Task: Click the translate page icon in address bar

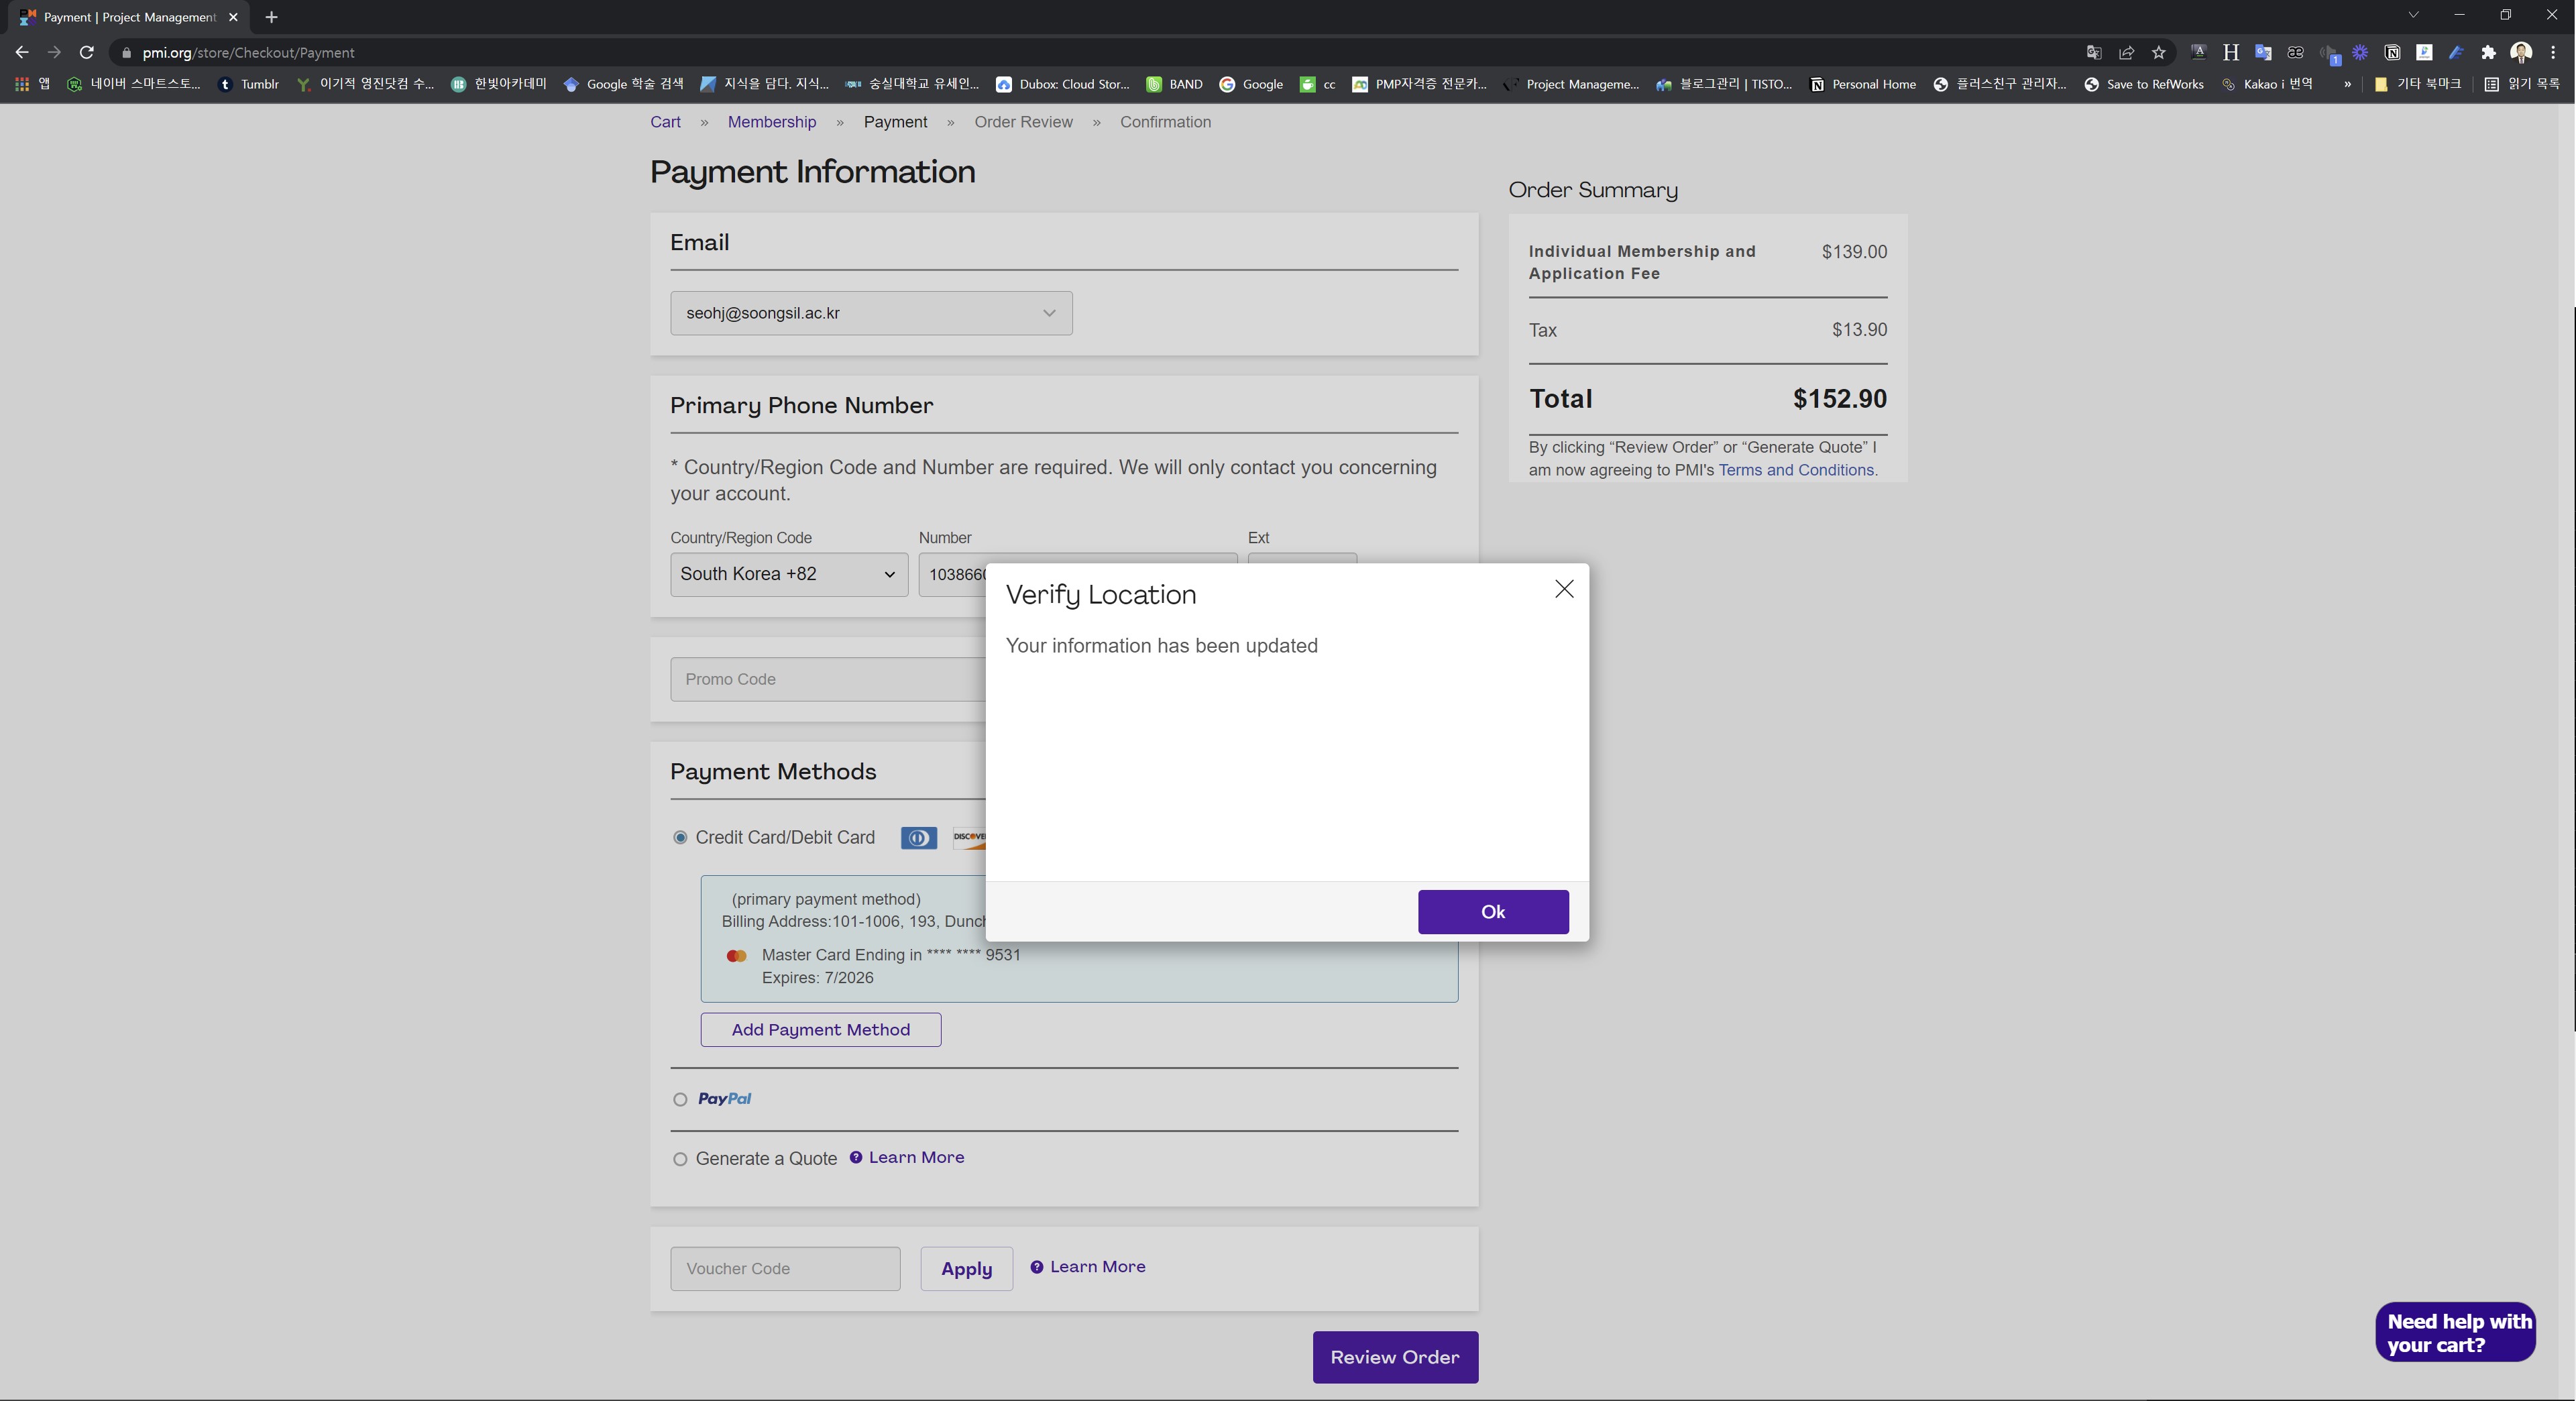Action: pos(2094,52)
